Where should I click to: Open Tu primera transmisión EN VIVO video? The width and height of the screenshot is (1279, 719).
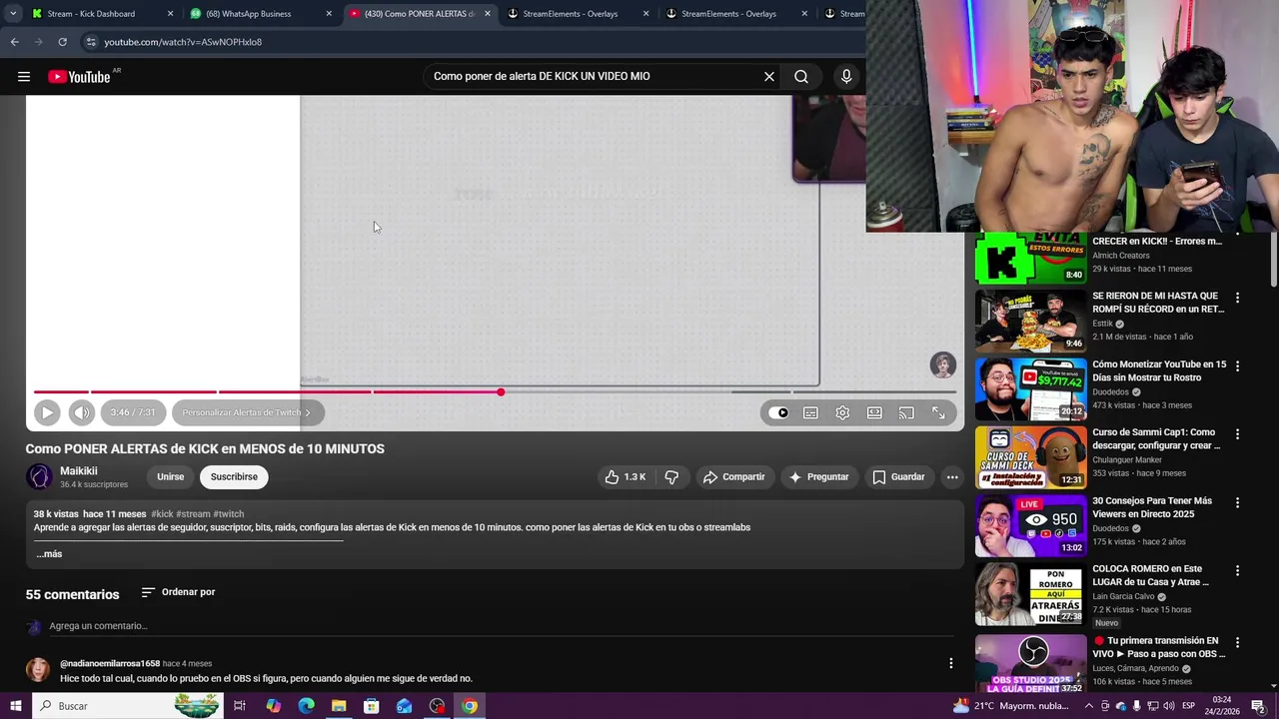(1159, 647)
